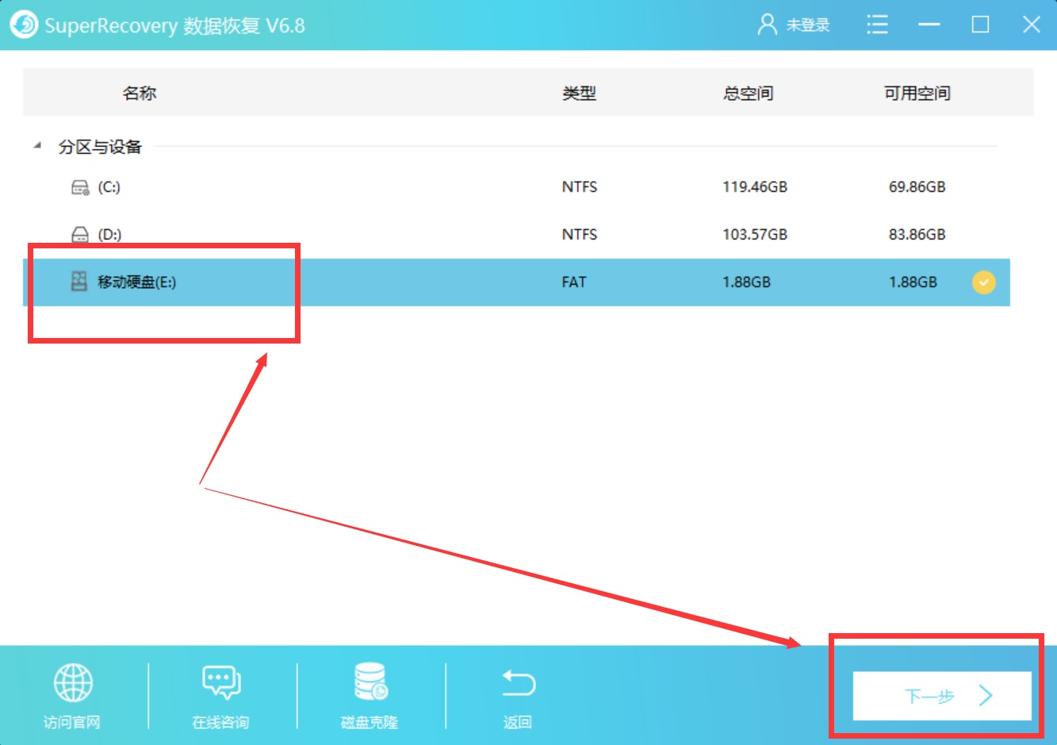Open the menu list icon in title bar
The image size is (1057, 745).
click(x=877, y=25)
